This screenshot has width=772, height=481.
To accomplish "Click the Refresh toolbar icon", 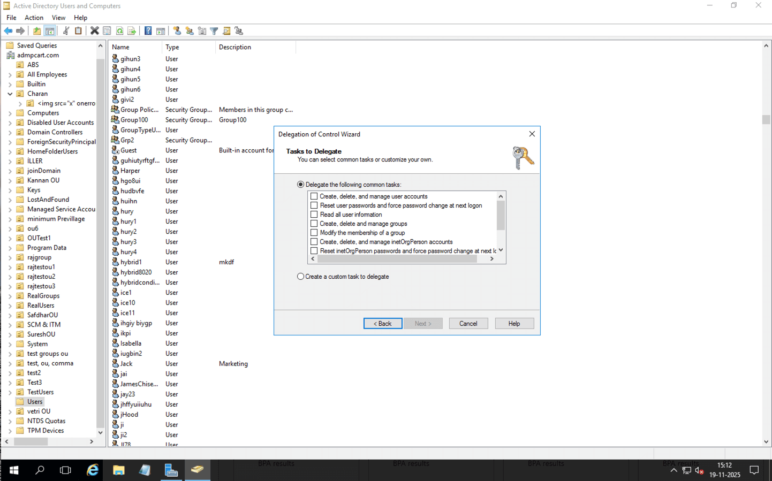I will click(119, 31).
